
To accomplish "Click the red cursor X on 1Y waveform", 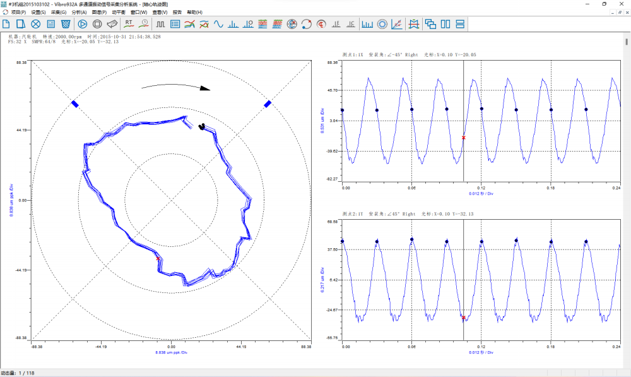I will 464,318.
